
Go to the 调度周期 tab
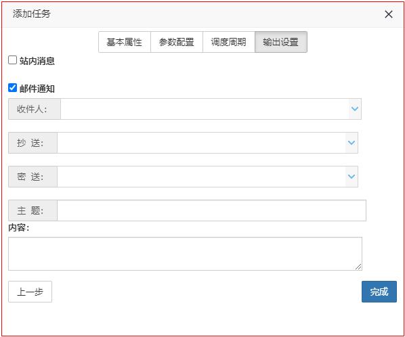pos(229,42)
